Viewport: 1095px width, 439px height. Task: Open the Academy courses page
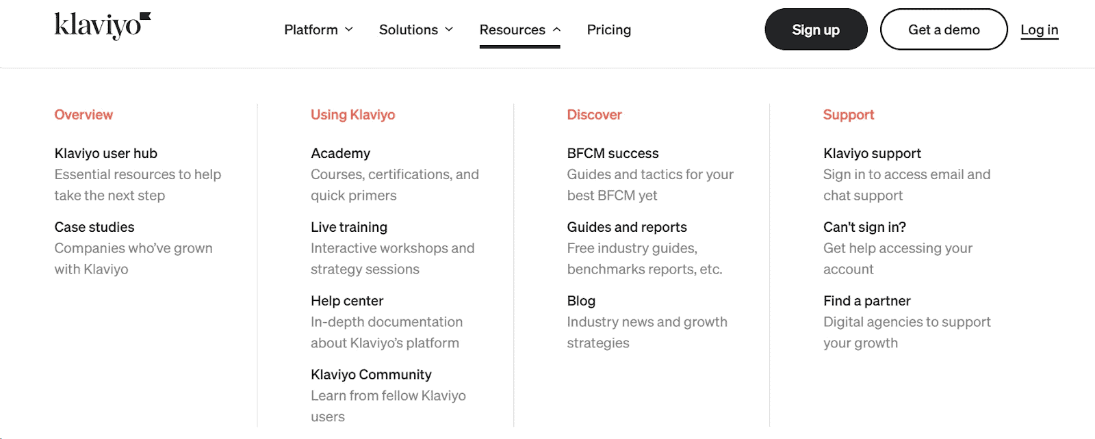click(340, 153)
